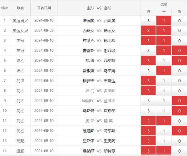Select the loss (0) option for 法国奥 VS 西班奥
The image size is (187, 156).
click(x=180, y=21)
